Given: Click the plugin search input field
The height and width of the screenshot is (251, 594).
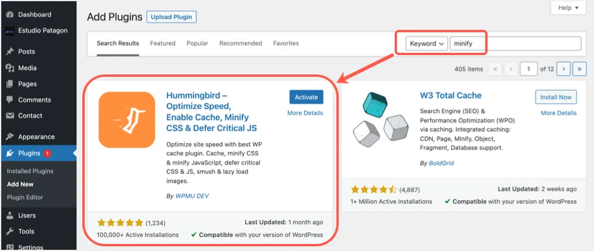Looking at the screenshot, I should [516, 43].
